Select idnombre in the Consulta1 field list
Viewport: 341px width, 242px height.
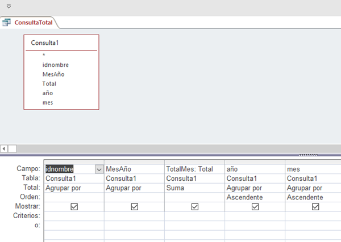[x=56, y=65]
